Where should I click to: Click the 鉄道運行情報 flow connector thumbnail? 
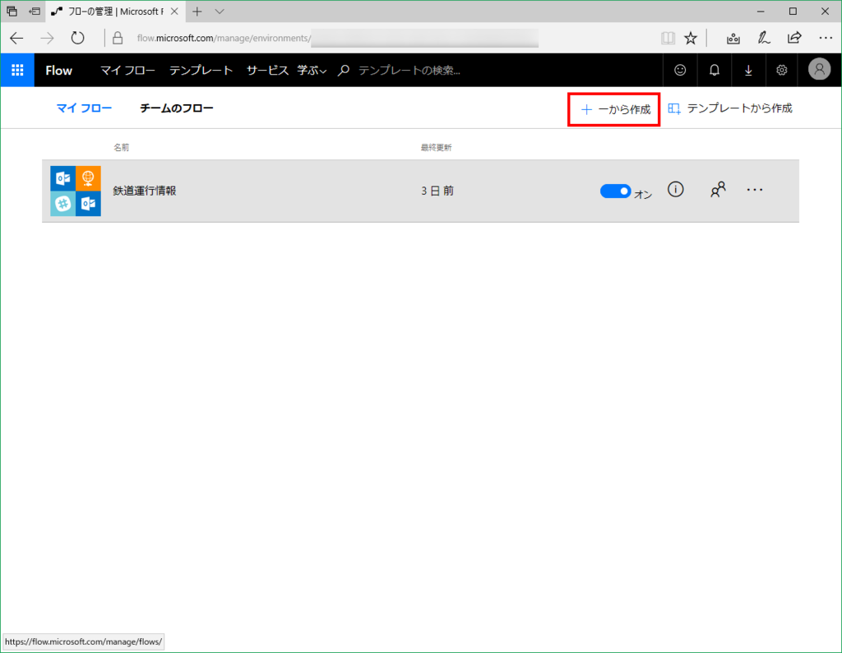(x=76, y=191)
